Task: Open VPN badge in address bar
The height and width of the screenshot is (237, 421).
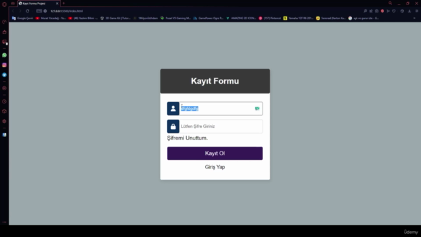Action: 39,11
